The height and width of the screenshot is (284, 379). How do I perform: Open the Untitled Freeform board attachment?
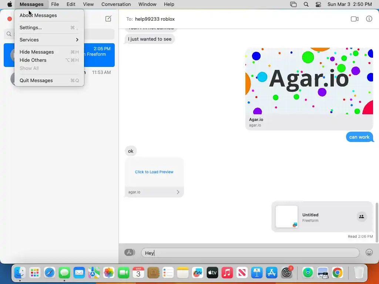click(x=322, y=217)
